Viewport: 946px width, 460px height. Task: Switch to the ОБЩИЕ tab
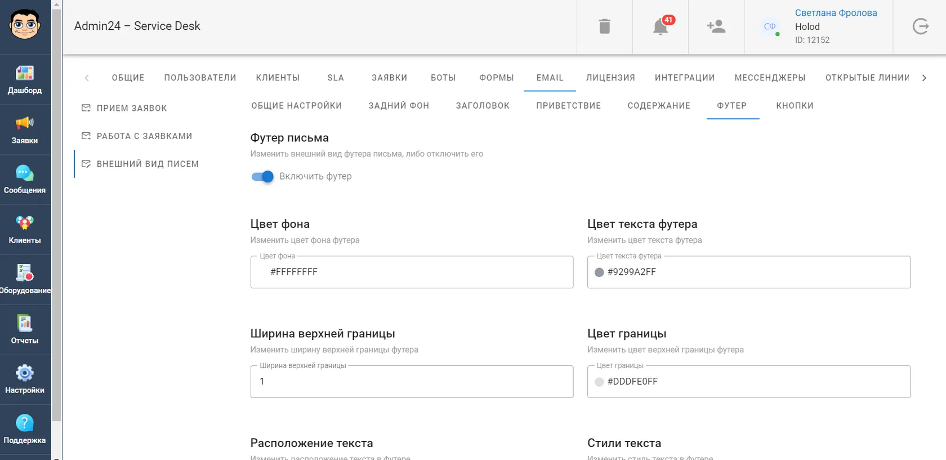click(128, 78)
